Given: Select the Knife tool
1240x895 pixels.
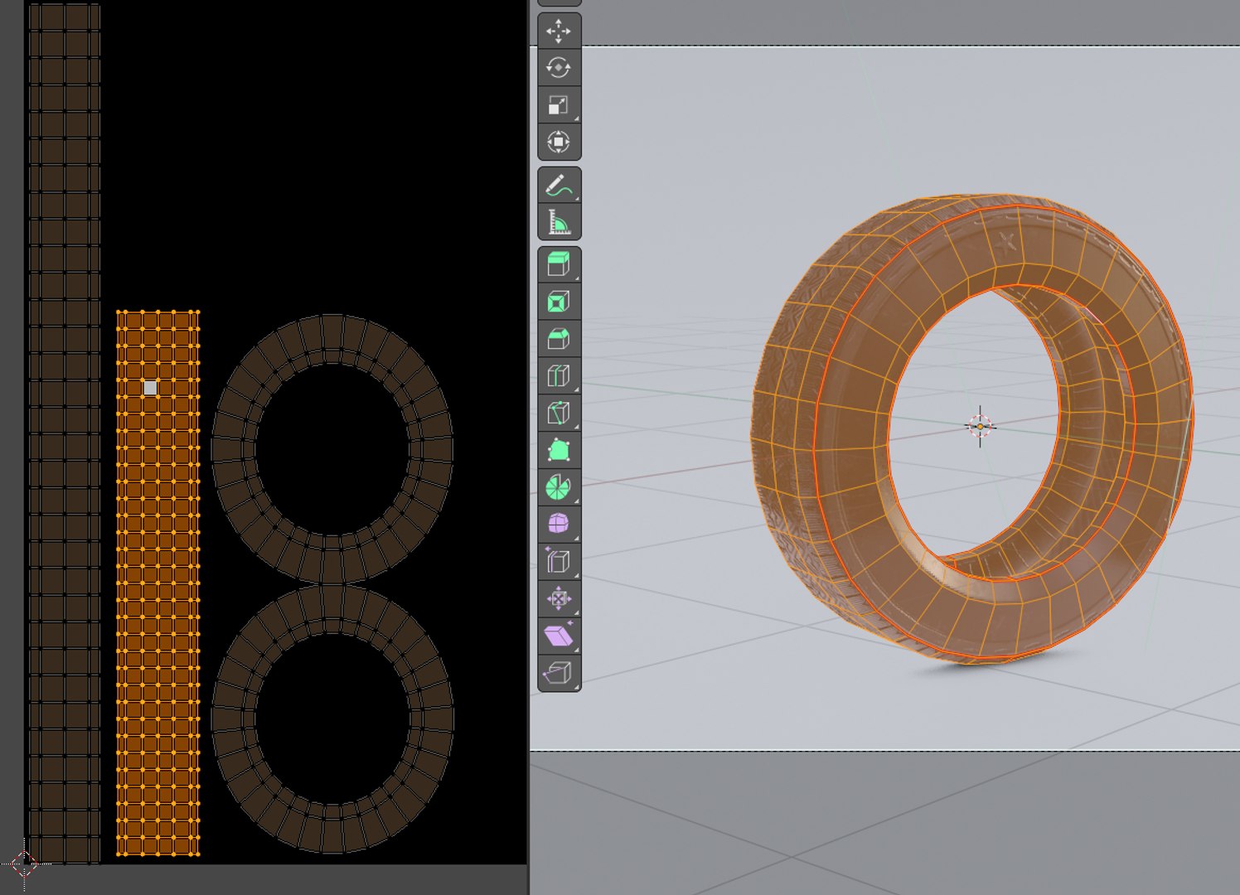Looking at the screenshot, I should [559, 413].
